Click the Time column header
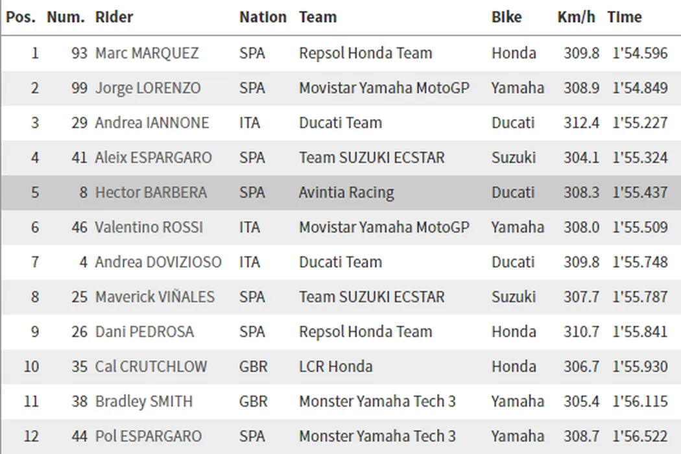The width and height of the screenshot is (681, 454). click(x=625, y=18)
